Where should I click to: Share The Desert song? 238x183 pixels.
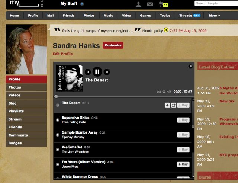(174, 105)
